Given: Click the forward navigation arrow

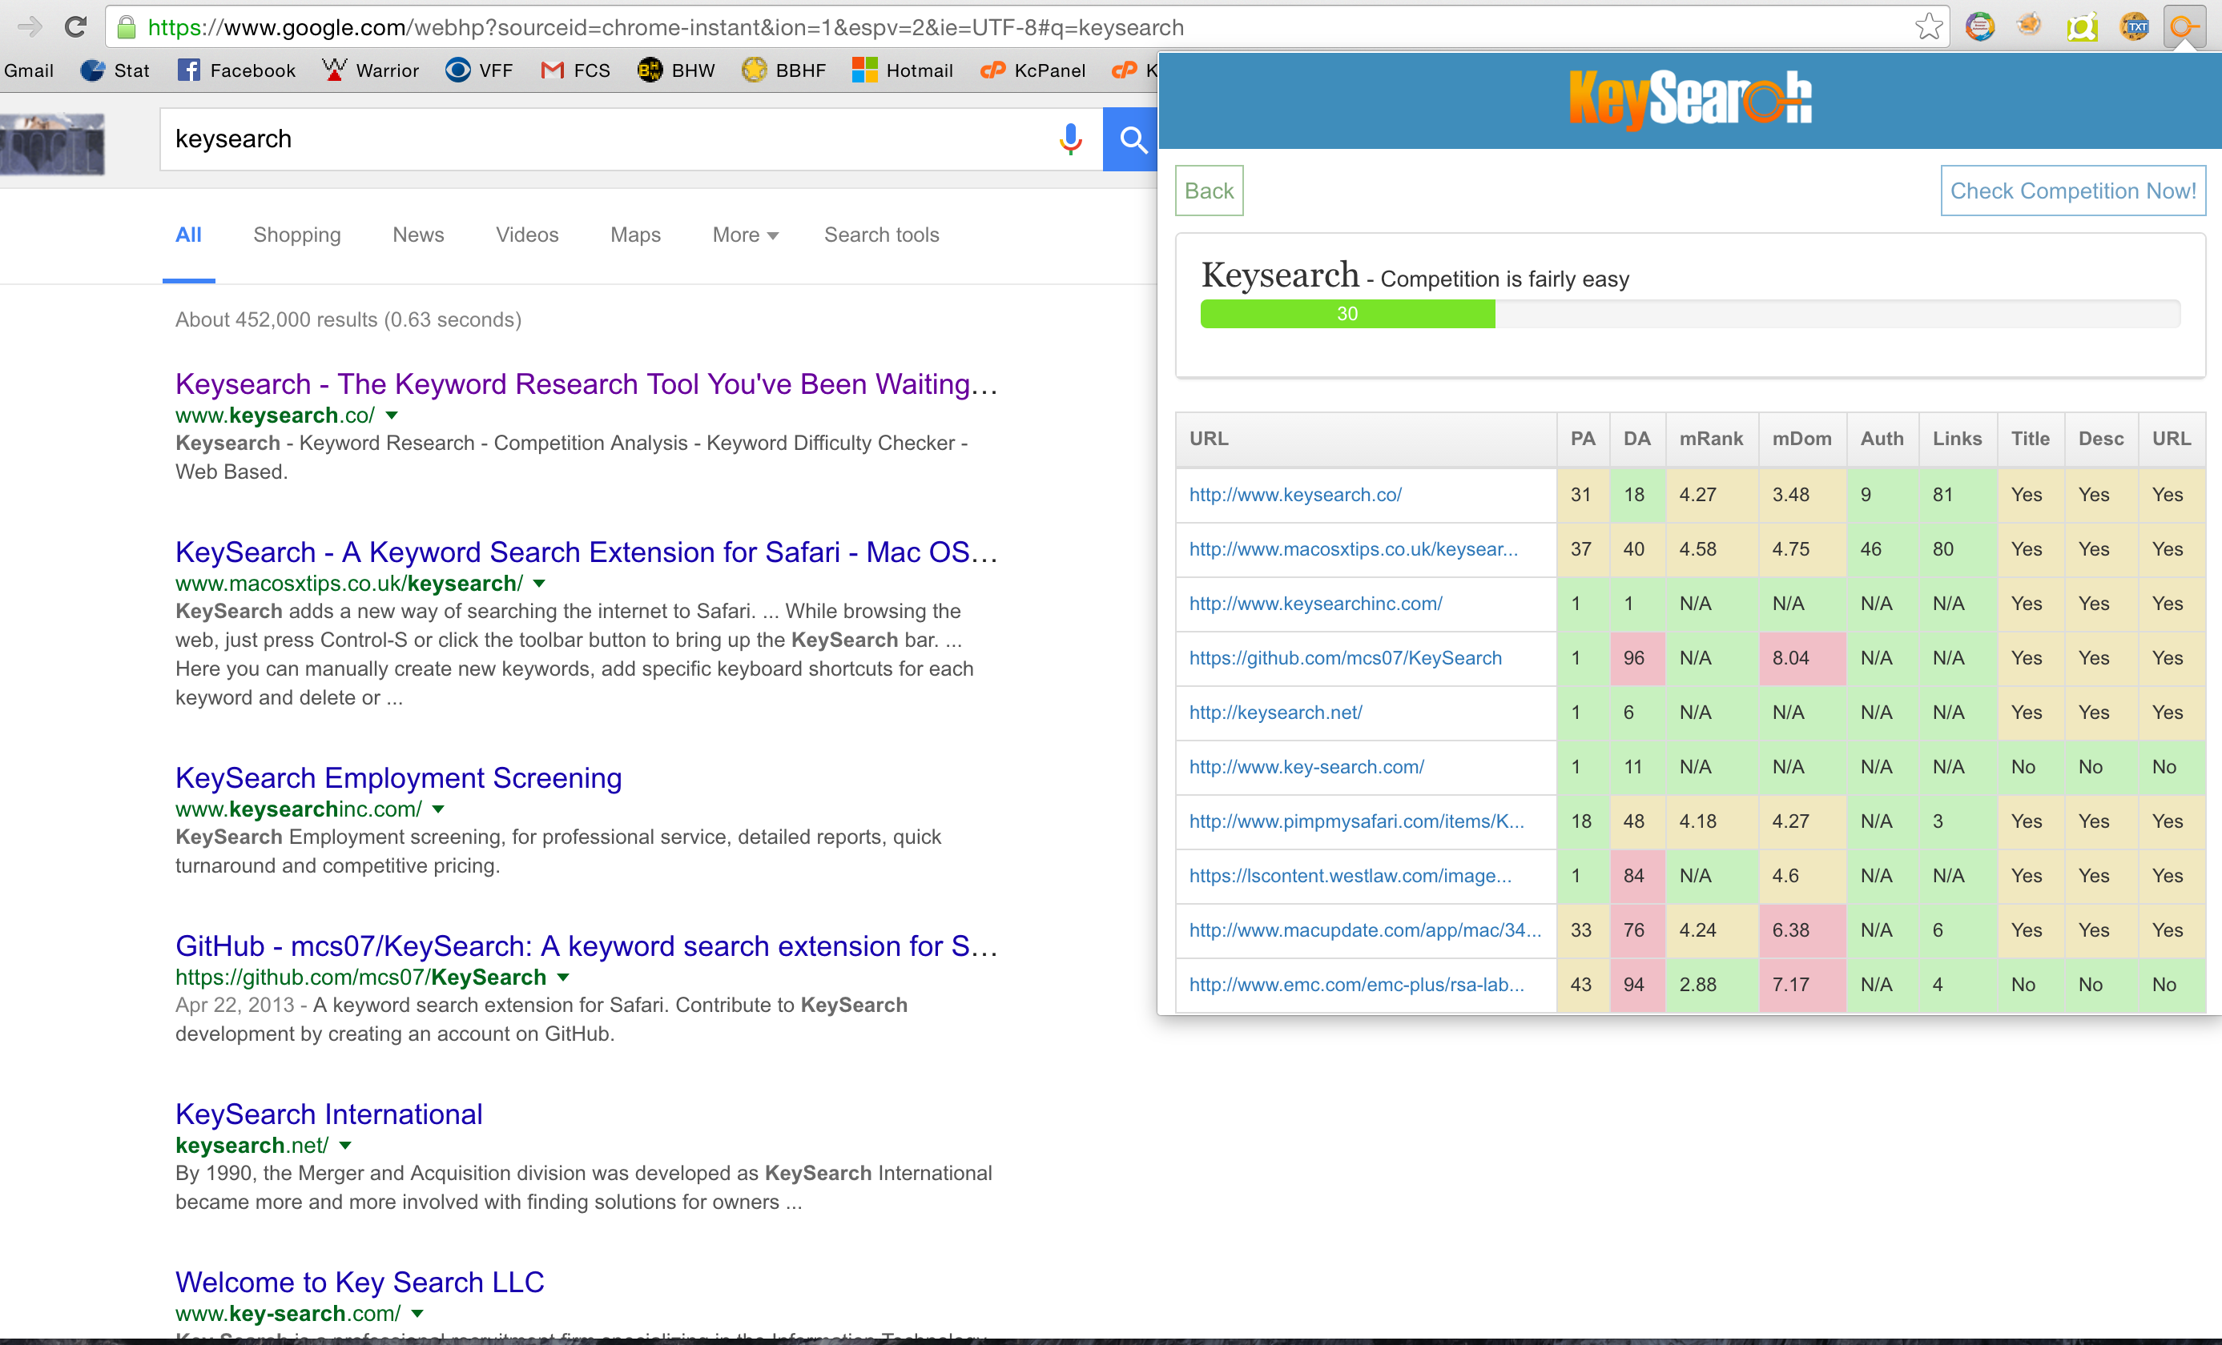Looking at the screenshot, I should (x=30, y=27).
